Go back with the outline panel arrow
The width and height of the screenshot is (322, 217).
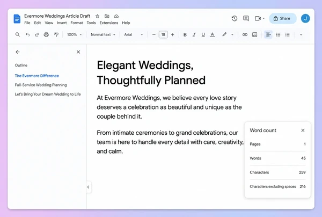click(x=18, y=52)
